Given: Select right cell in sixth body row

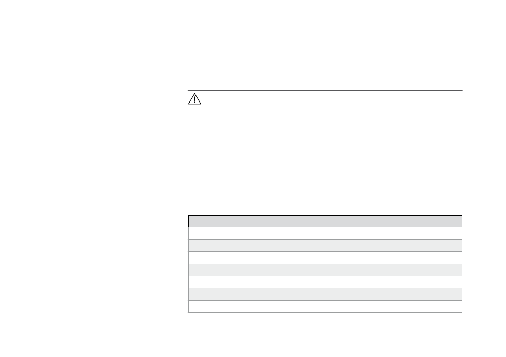Looking at the screenshot, I should (x=394, y=294).
